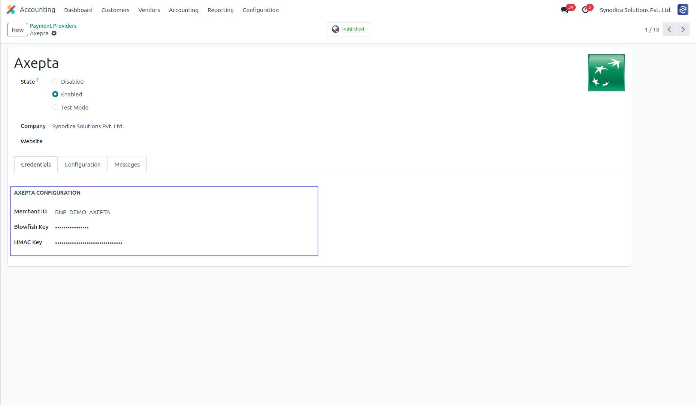Click the 1 / 18 pager counter
Screen dimensions: 700x405
652,30
